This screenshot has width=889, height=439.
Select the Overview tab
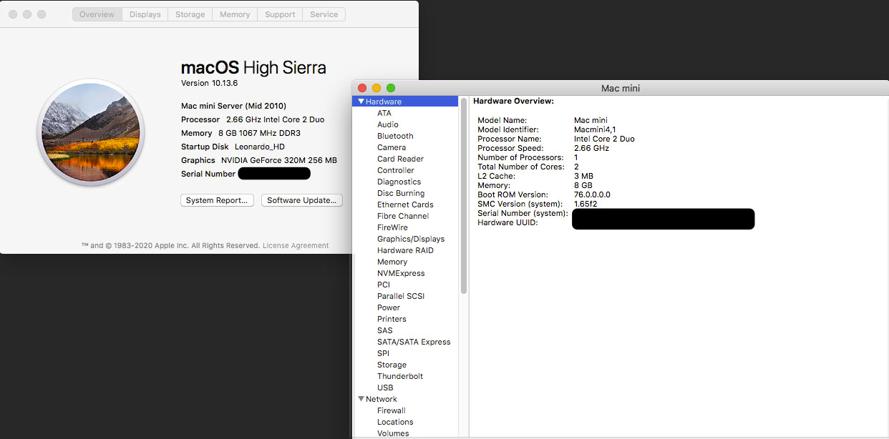[97, 14]
